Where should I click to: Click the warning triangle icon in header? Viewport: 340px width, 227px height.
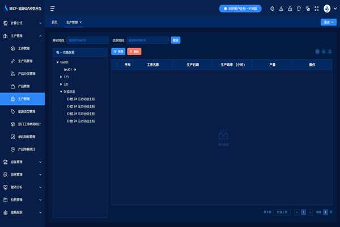pos(281,9)
